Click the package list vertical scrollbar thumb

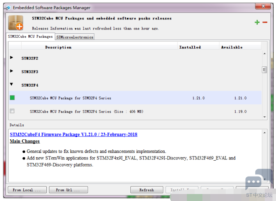[265, 70]
